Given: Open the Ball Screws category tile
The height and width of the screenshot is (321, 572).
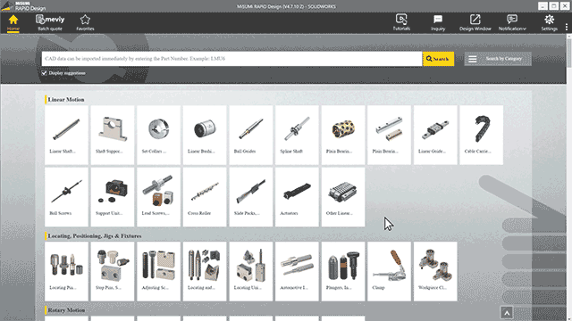Looking at the screenshot, I should pyautogui.click(x=66, y=197).
